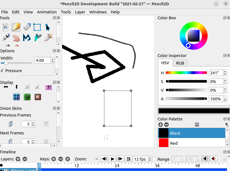This screenshot has width=230, height=171.
Task: Select the Clear Frame trash tool
Action: (5, 27)
